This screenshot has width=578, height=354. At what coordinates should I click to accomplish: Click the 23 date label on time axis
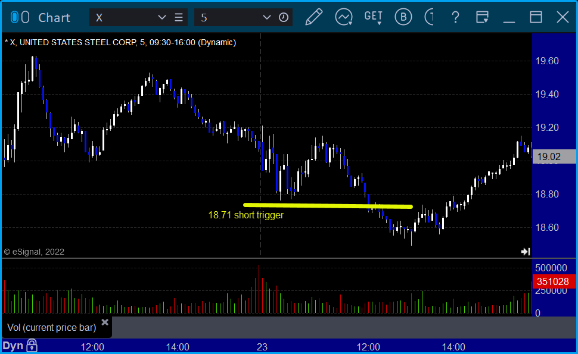pyautogui.click(x=262, y=347)
